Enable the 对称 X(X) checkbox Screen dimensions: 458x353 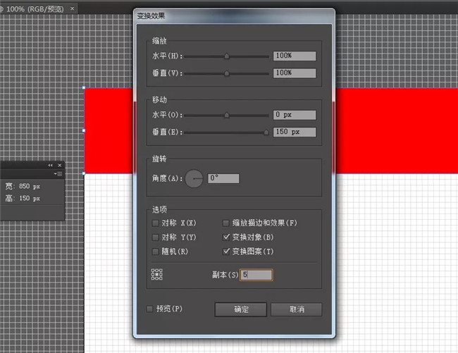(x=156, y=223)
